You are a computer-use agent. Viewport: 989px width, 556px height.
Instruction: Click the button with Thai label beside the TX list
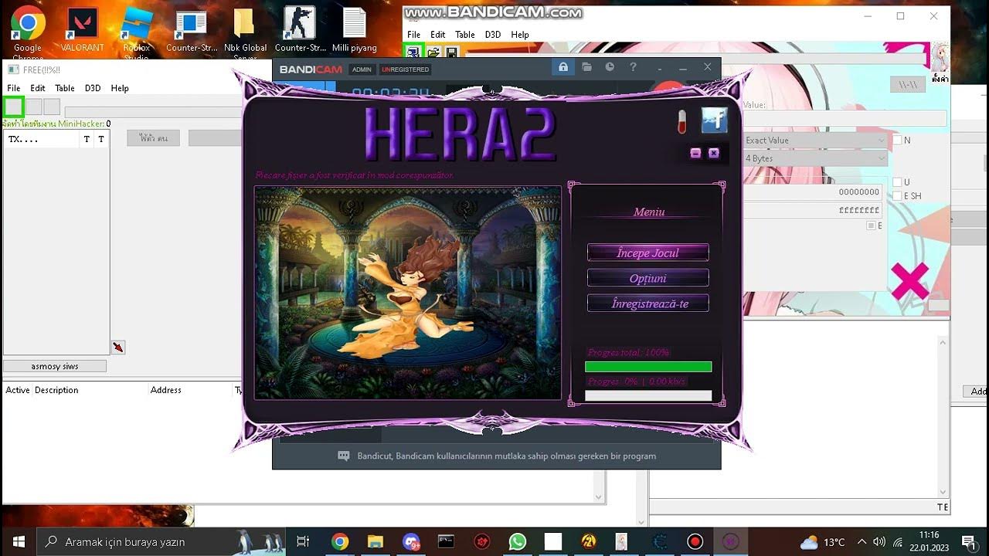[x=153, y=138]
